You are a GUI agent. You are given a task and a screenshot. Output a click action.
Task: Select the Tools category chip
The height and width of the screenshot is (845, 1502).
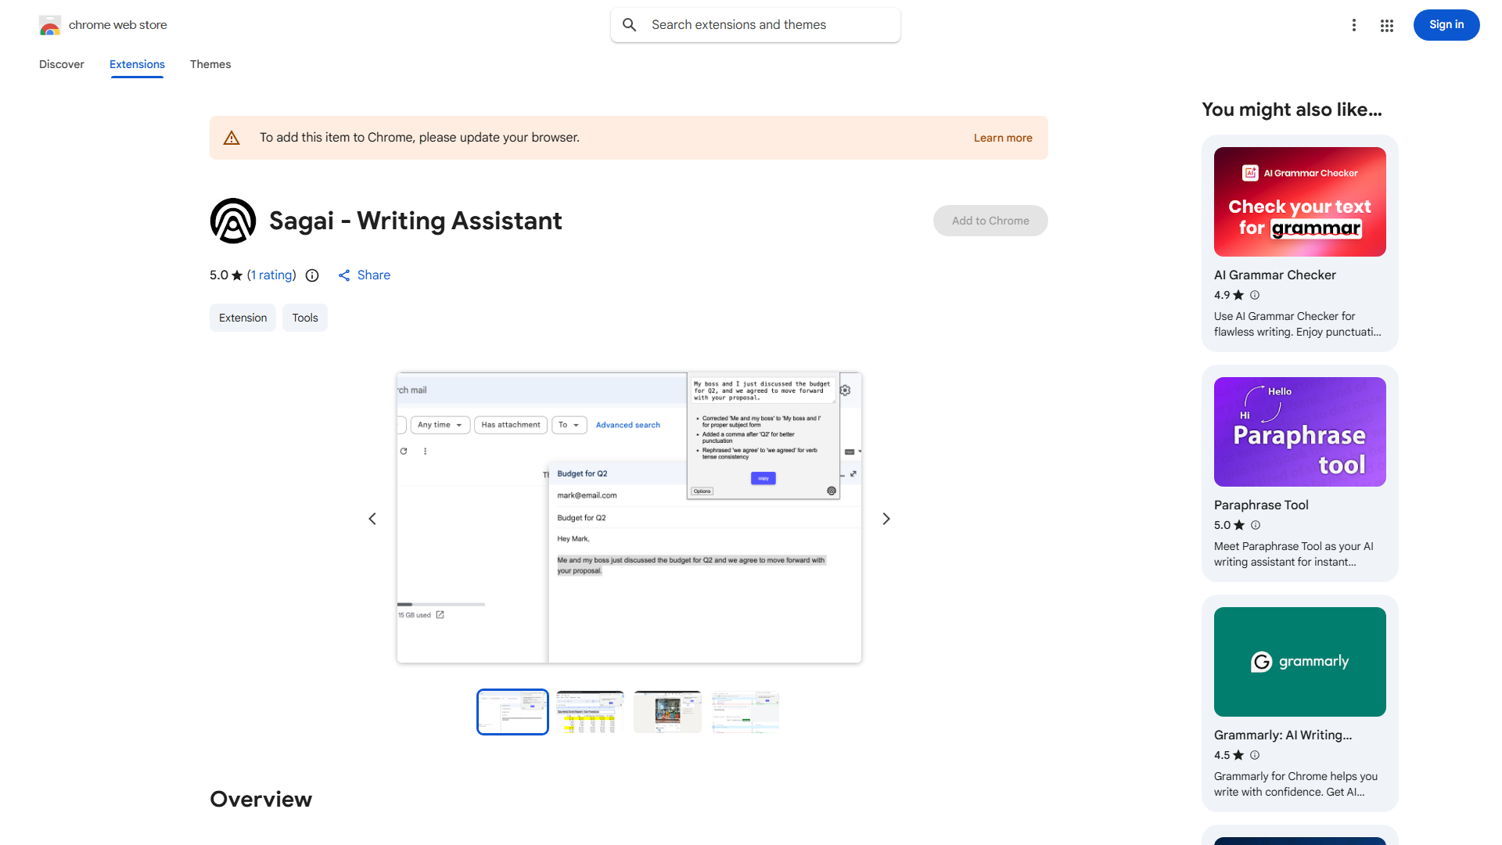click(305, 318)
